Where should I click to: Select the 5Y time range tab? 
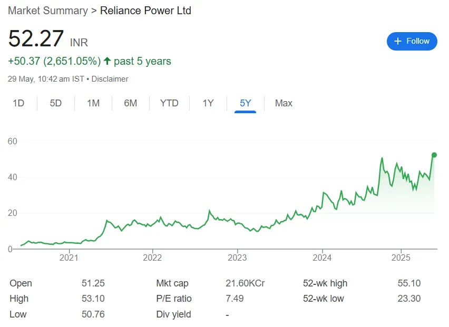click(x=246, y=103)
